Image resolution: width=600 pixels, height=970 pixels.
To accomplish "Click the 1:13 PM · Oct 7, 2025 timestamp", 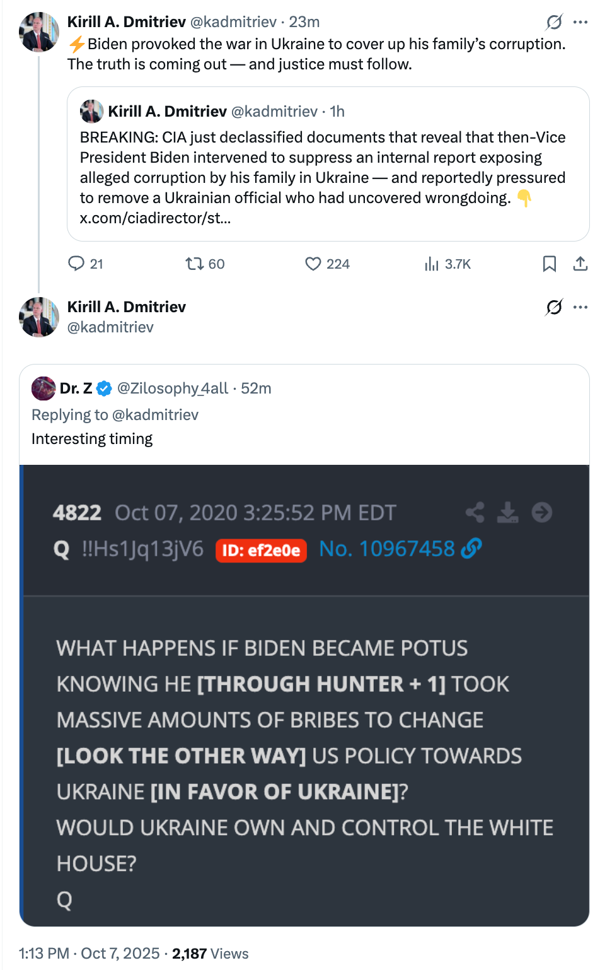I will coord(89,954).
